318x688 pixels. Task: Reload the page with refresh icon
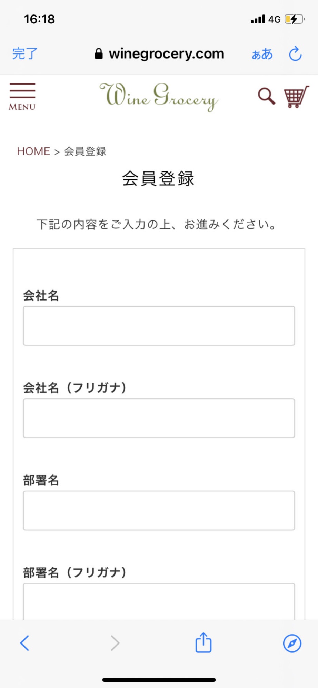click(x=295, y=54)
